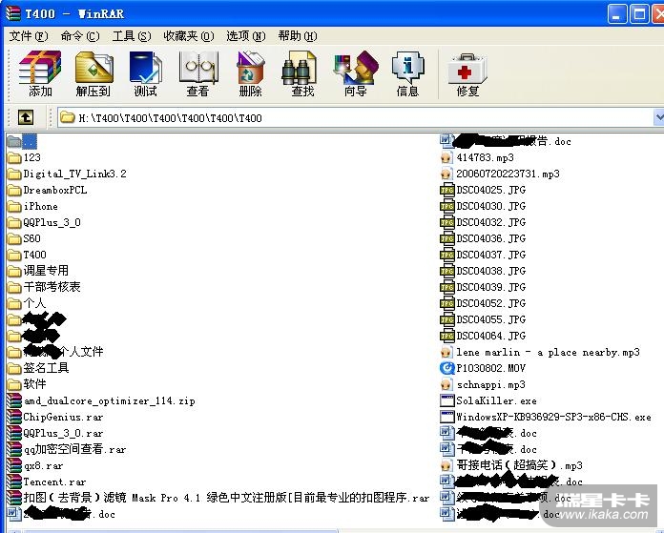Select QQPlus_3_0.rar archive
Image resolution: width=664 pixels, height=533 pixels.
tap(55, 433)
